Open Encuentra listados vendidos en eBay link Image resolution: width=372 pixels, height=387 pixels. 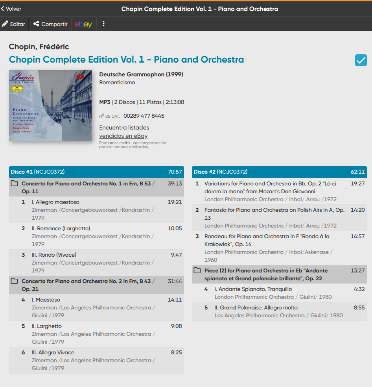(x=124, y=131)
